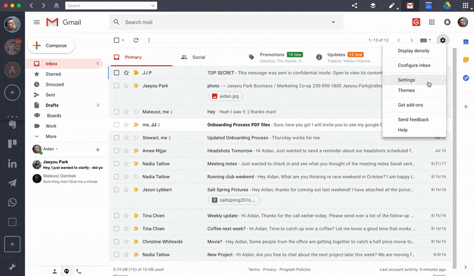Star the Nadia Tatlow Meeting notes email
The width and height of the screenshot is (474, 276).
[126, 163]
